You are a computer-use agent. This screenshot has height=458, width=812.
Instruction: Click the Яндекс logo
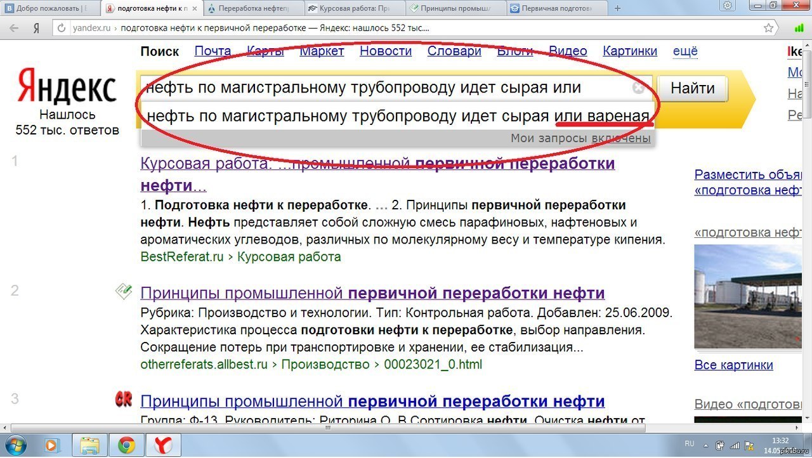(67, 88)
